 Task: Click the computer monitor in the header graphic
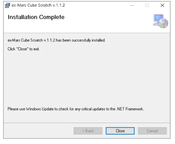158,19
